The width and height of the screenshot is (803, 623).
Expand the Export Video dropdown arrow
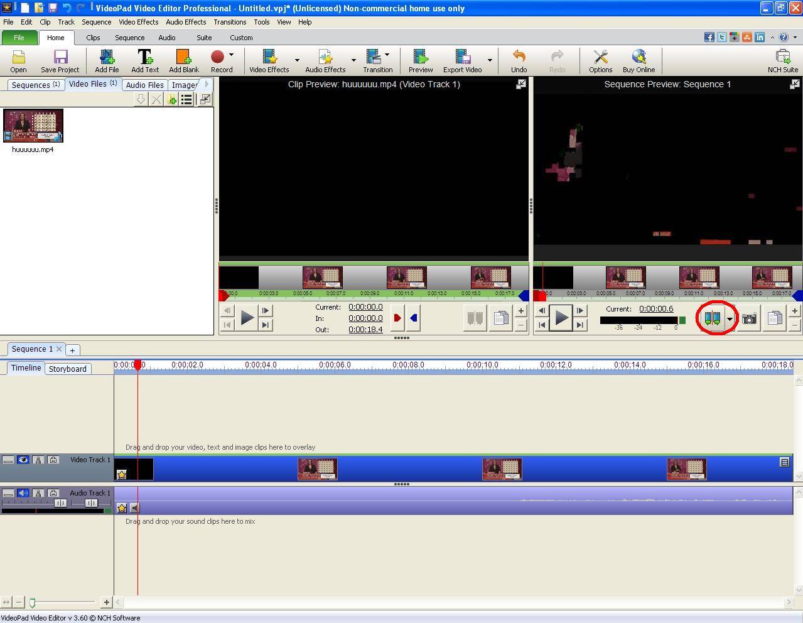tap(490, 60)
